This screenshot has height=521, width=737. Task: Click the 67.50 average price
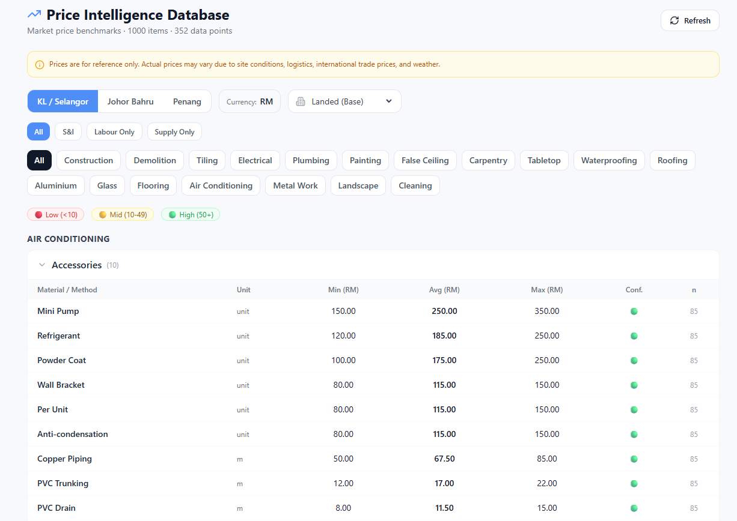click(444, 459)
